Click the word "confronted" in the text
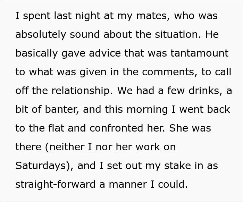 (x=116, y=128)
